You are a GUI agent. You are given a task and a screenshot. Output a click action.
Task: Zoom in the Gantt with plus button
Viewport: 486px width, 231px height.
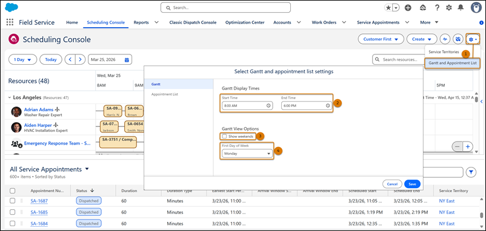(468, 146)
